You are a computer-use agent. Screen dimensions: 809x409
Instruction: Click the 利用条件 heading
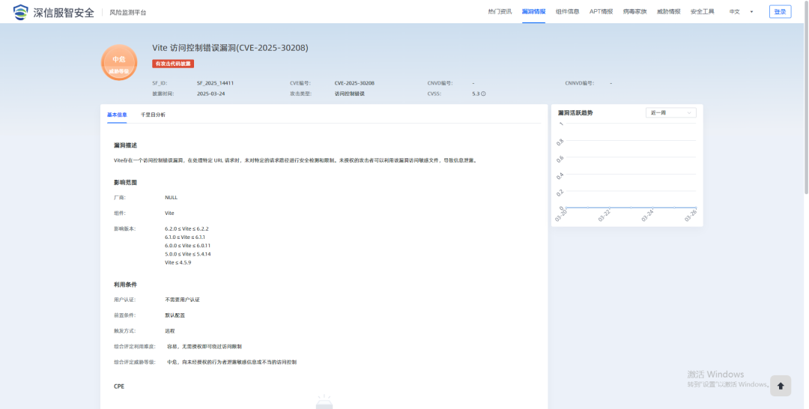point(125,285)
